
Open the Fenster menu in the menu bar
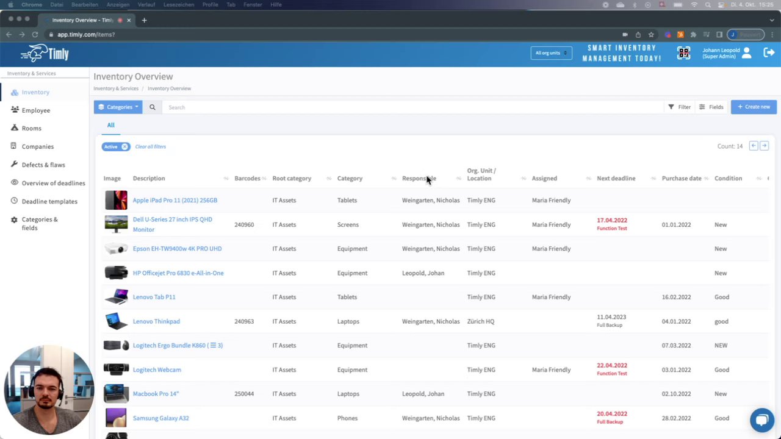point(253,4)
